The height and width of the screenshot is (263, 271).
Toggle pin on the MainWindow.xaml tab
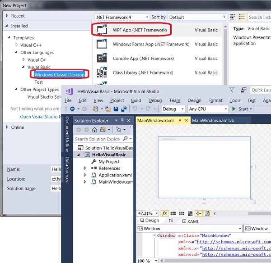tap(180, 120)
